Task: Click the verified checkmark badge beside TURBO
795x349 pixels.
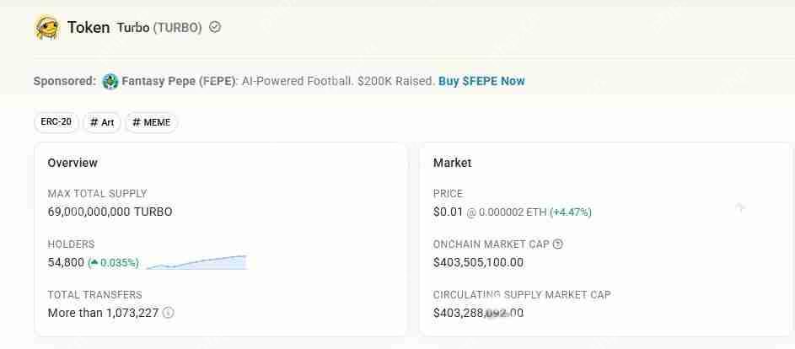Action: tap(215, 27)
